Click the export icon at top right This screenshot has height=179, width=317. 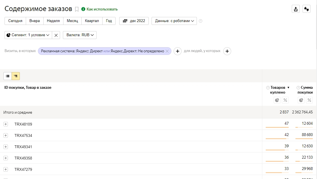point(296,9)
